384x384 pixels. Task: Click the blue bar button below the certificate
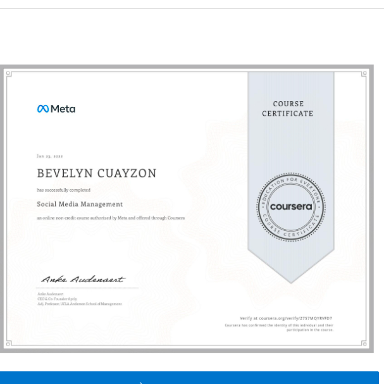click(189, 378)
